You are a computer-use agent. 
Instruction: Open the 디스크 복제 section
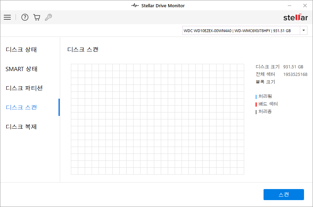tap(21, 127)
